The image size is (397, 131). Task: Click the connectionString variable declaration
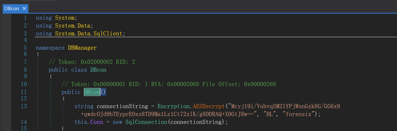(122, 106)
